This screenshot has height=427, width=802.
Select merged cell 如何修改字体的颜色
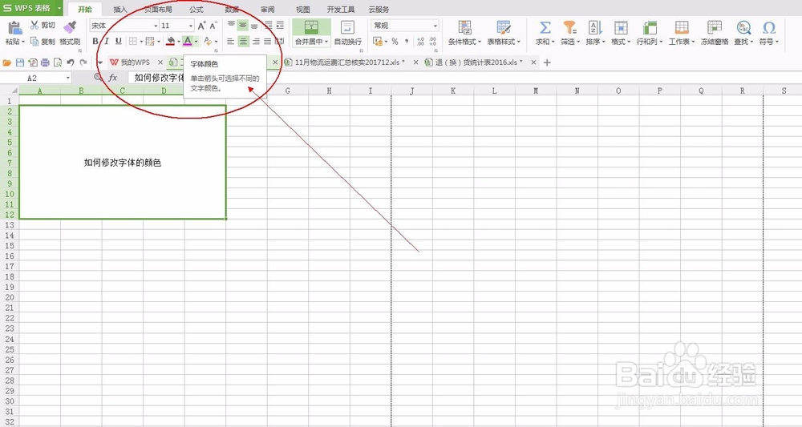123,163
